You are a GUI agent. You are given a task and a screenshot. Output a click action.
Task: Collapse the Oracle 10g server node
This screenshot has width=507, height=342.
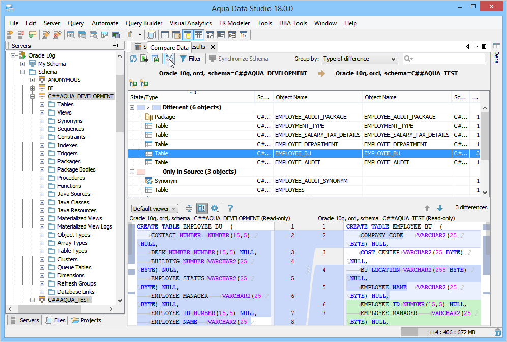click(13, 55)
